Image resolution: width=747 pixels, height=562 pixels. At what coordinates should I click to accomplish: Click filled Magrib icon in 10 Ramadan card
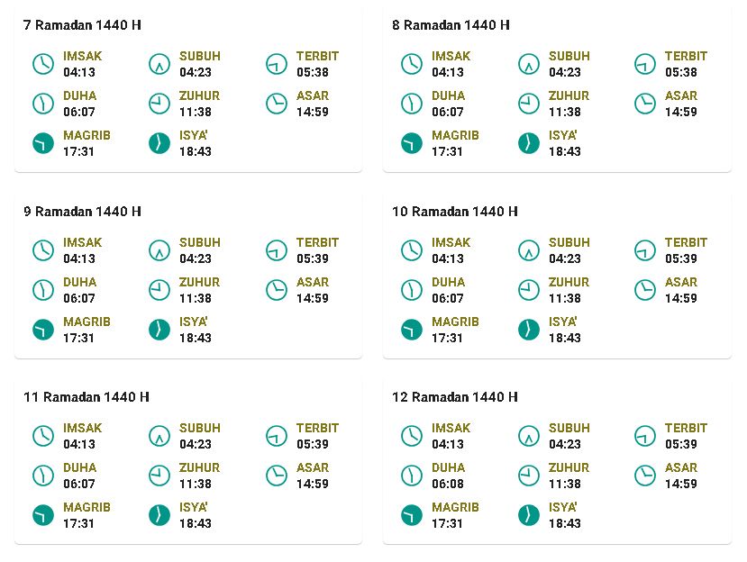(412, 330)
